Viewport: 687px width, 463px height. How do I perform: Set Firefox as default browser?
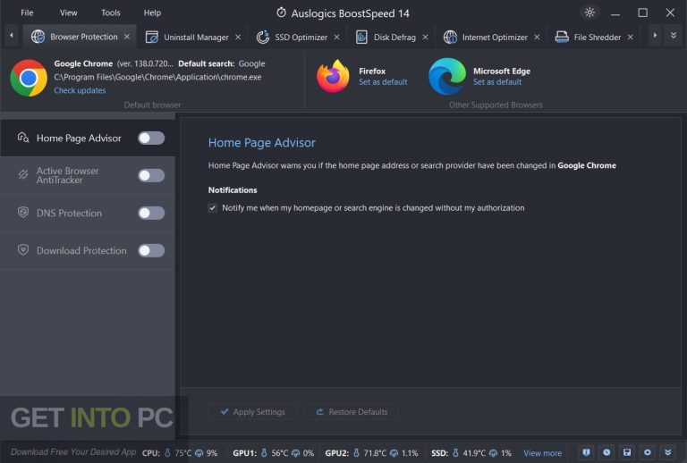[383, 82]
